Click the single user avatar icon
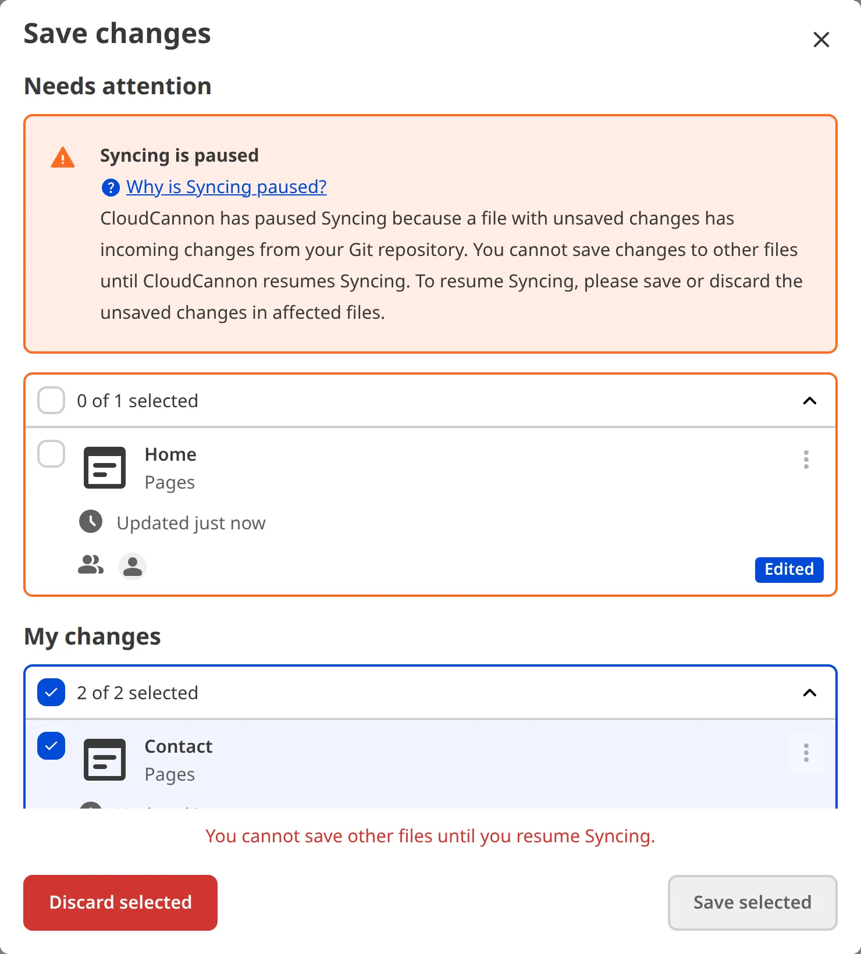Viewport: 861px width, 954px height. point(133,566)
